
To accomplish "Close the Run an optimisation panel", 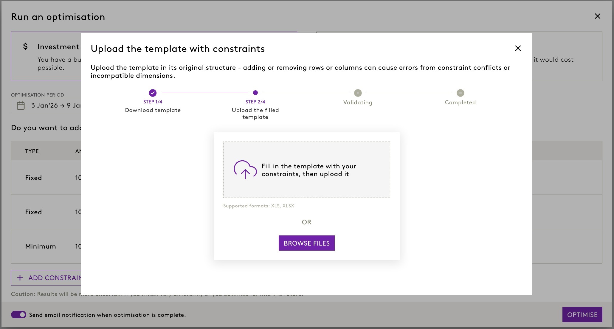I will pos(597,16).
